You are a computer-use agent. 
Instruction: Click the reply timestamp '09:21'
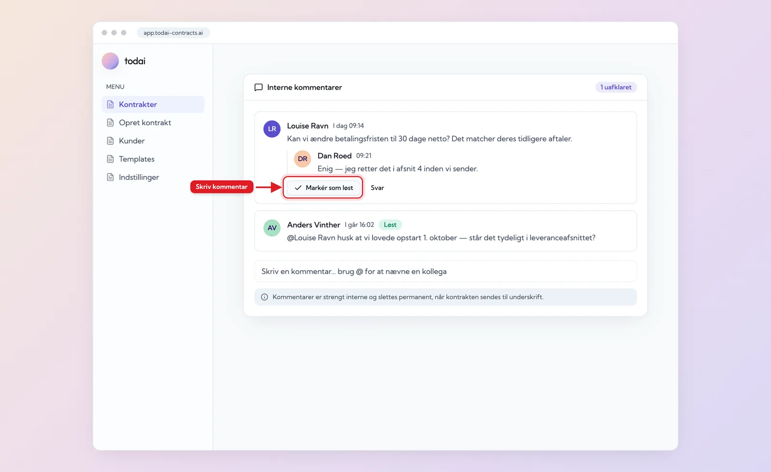[x=364, y=156]
